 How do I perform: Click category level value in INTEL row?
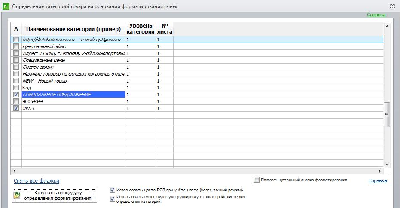[x=140, y=108]
